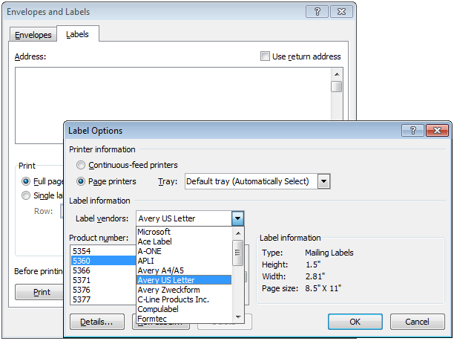454x341 pixels.
Task: Click the Help button in Label Options
Action: (x=412, y=131)
